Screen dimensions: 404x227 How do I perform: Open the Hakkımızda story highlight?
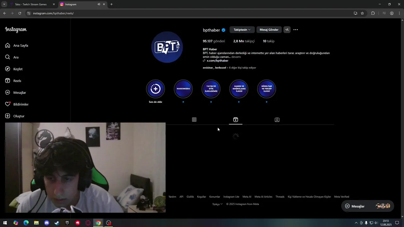183,89
